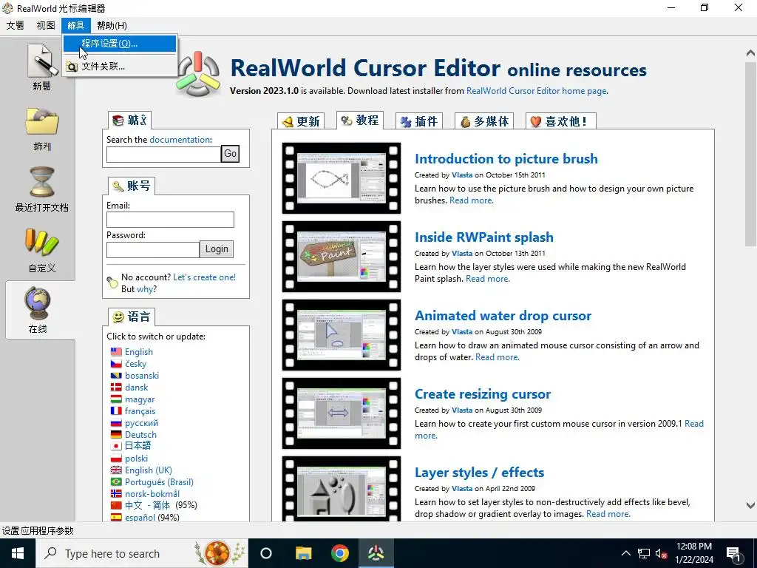Click the why? link
This screenshot has height=568, width=757.
tap(146, 289)
